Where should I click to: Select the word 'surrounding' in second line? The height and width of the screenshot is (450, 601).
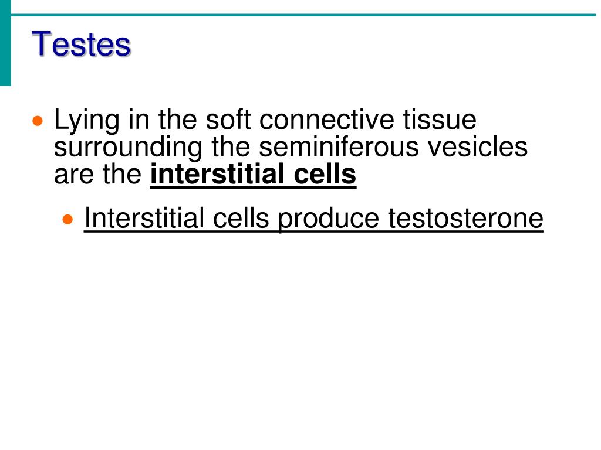pos(128,148)
